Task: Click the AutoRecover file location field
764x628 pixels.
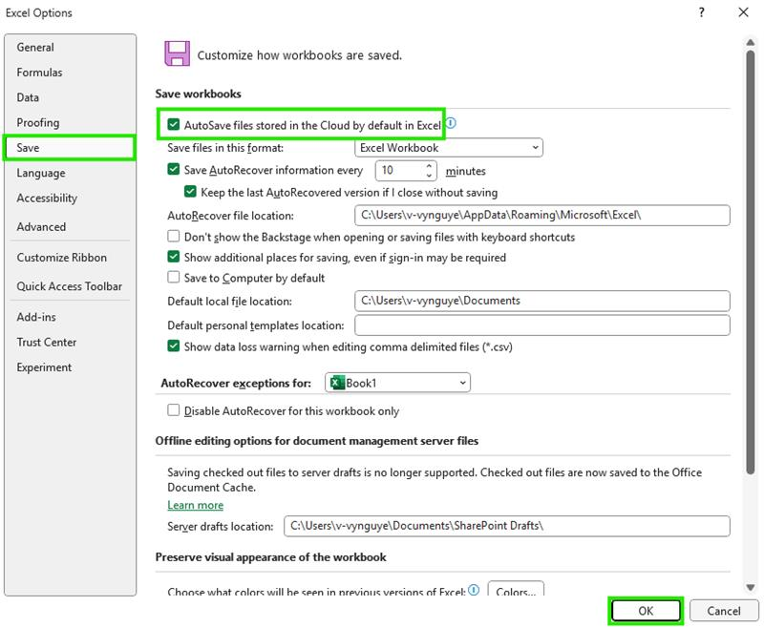Action: pos(541,215)
